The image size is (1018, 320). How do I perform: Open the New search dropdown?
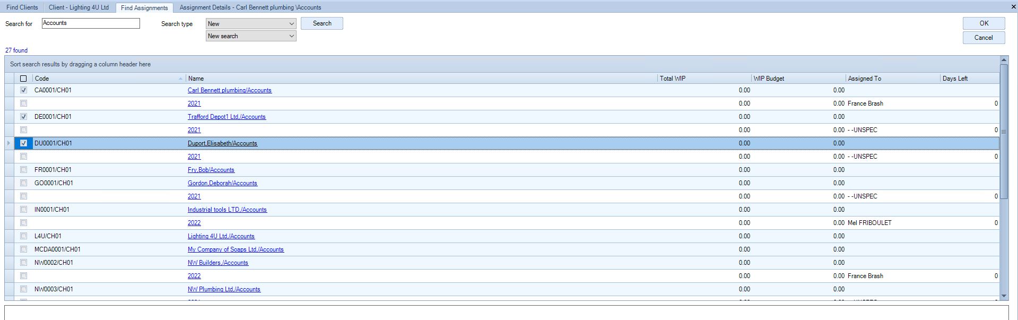point(251,36)
